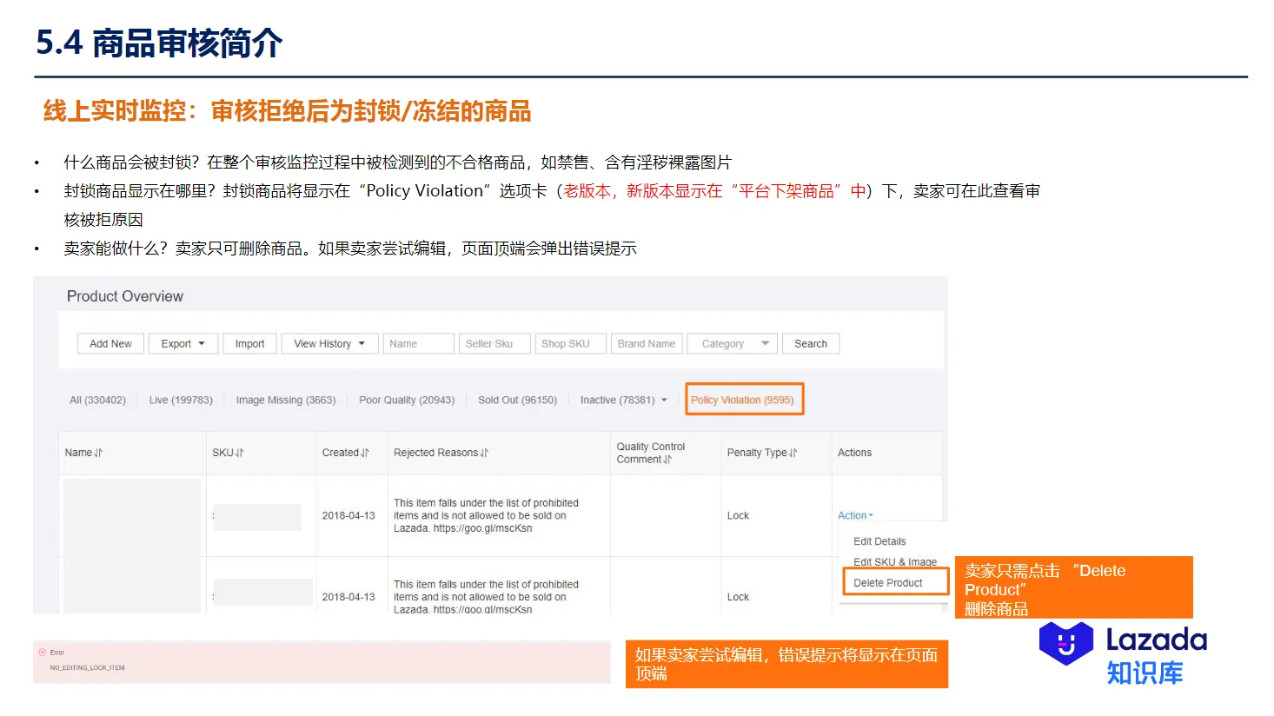Sort the table by SKU
This screenshot has width=1274, height=716.
coord(229,453)
